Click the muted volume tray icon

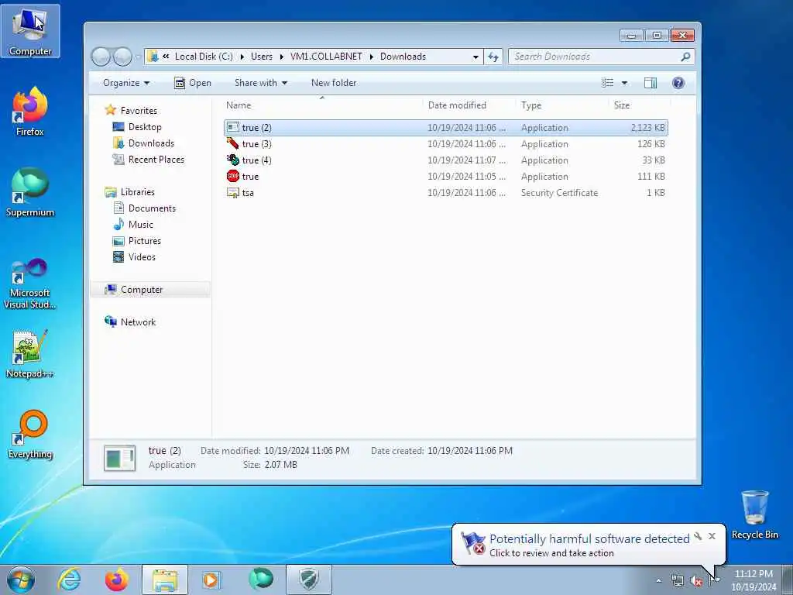point(696,581)
